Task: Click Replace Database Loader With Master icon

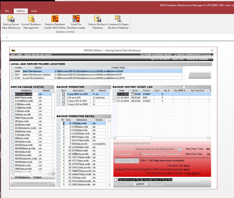Action: point(55,19)
